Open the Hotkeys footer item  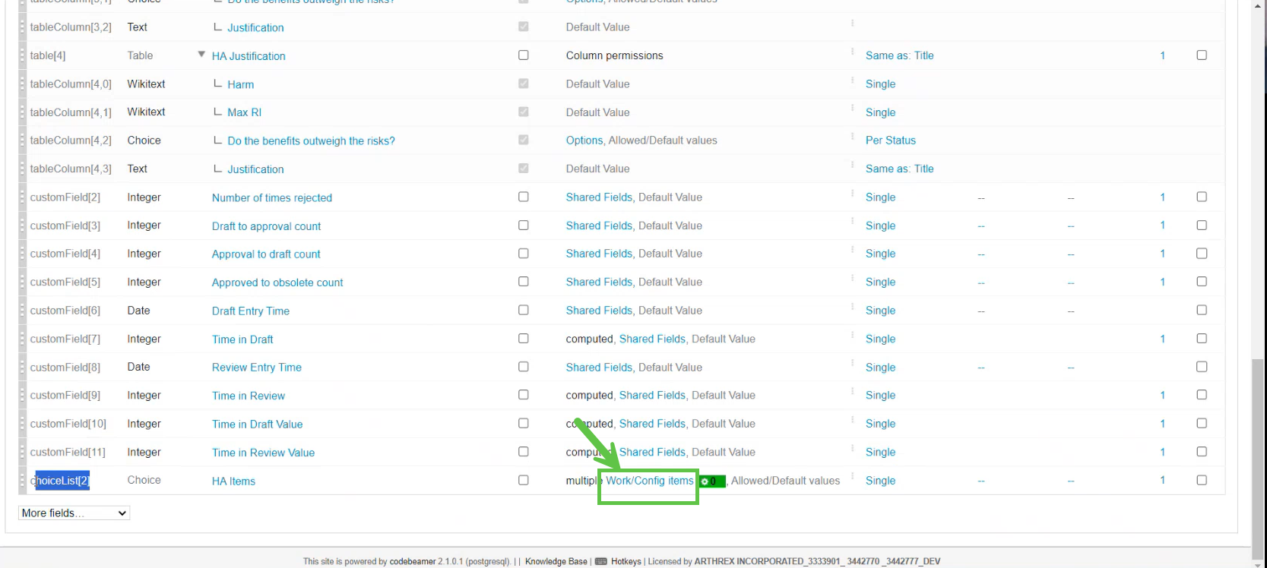coord(626,562)
